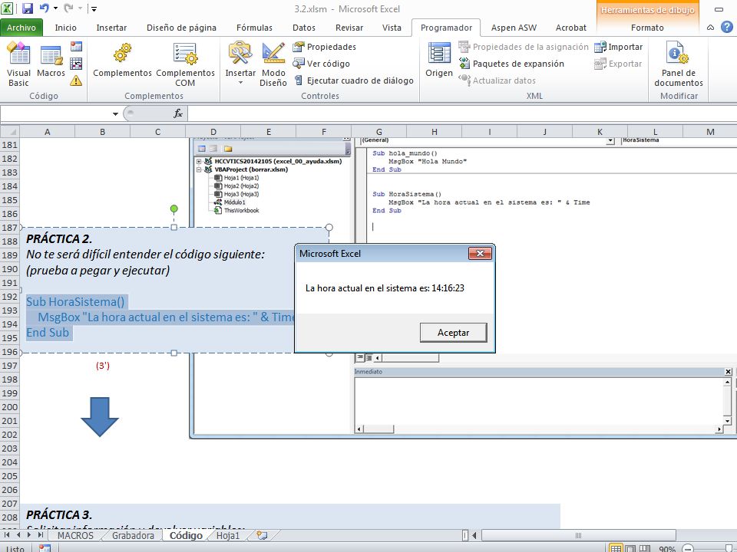This screenshot has width=737, height=552.
Task: Open the Formato drawing tools tab
Action: 647,28
